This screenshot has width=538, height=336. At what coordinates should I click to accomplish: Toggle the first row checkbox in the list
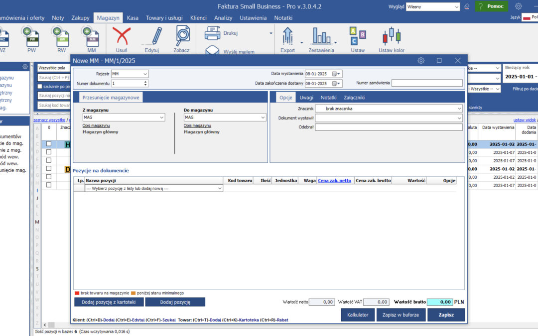pyautogui.click(x=49, y=144)
